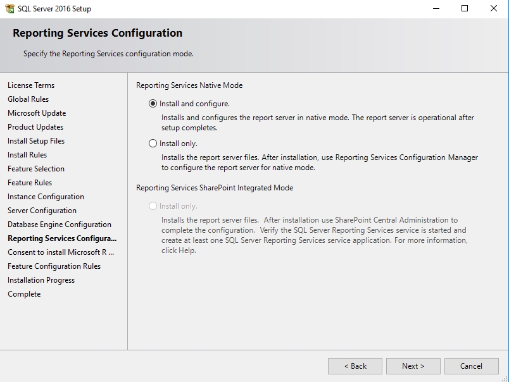Viewport: 509px width, 382px height.
Task: Select the 'Install and configure' radio button
Action: (x=153, y=104)
